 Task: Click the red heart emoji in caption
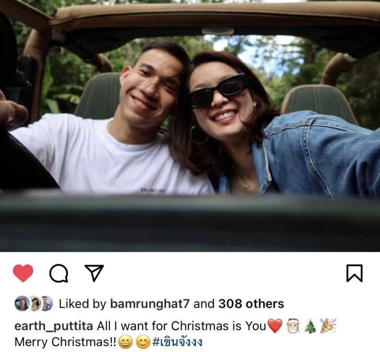pyautogui.click(x=275, y=326)
